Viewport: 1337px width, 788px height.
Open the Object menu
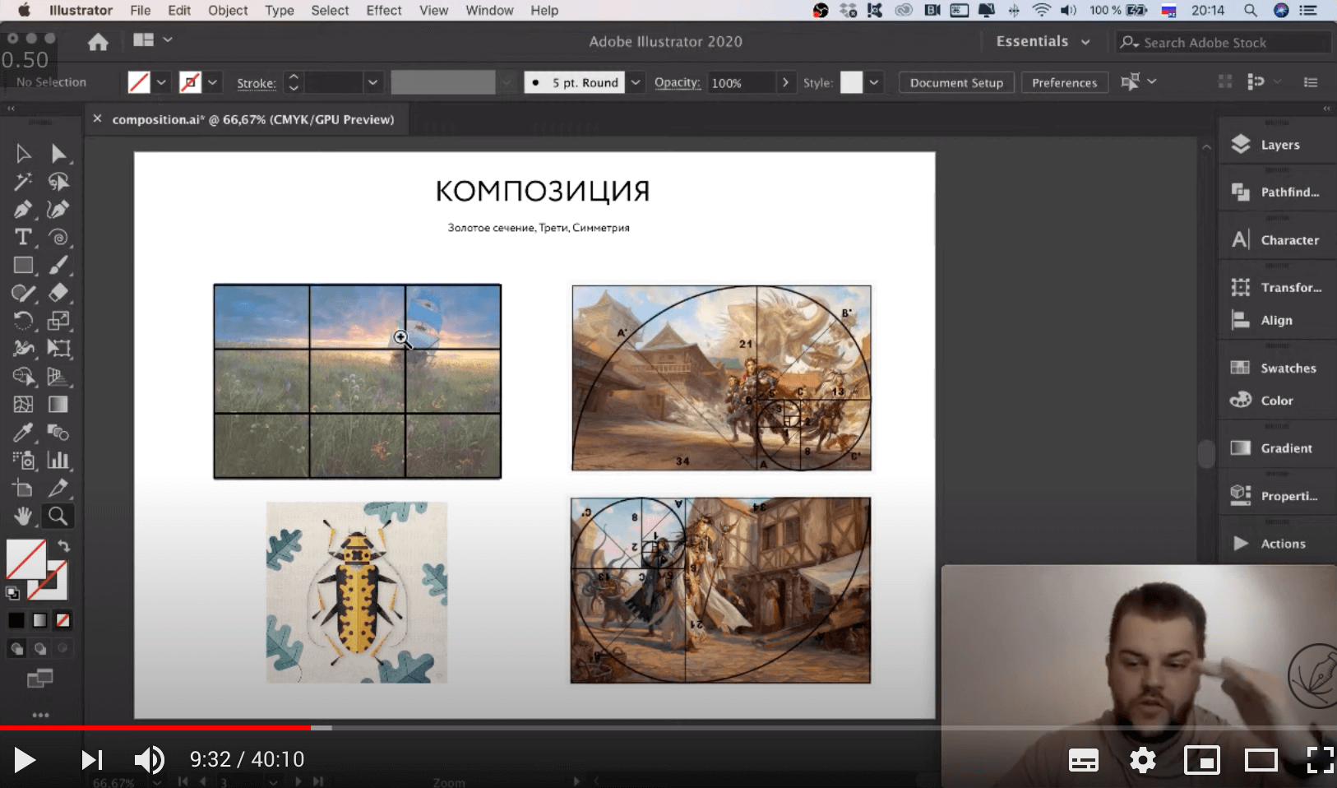[228, 11]
